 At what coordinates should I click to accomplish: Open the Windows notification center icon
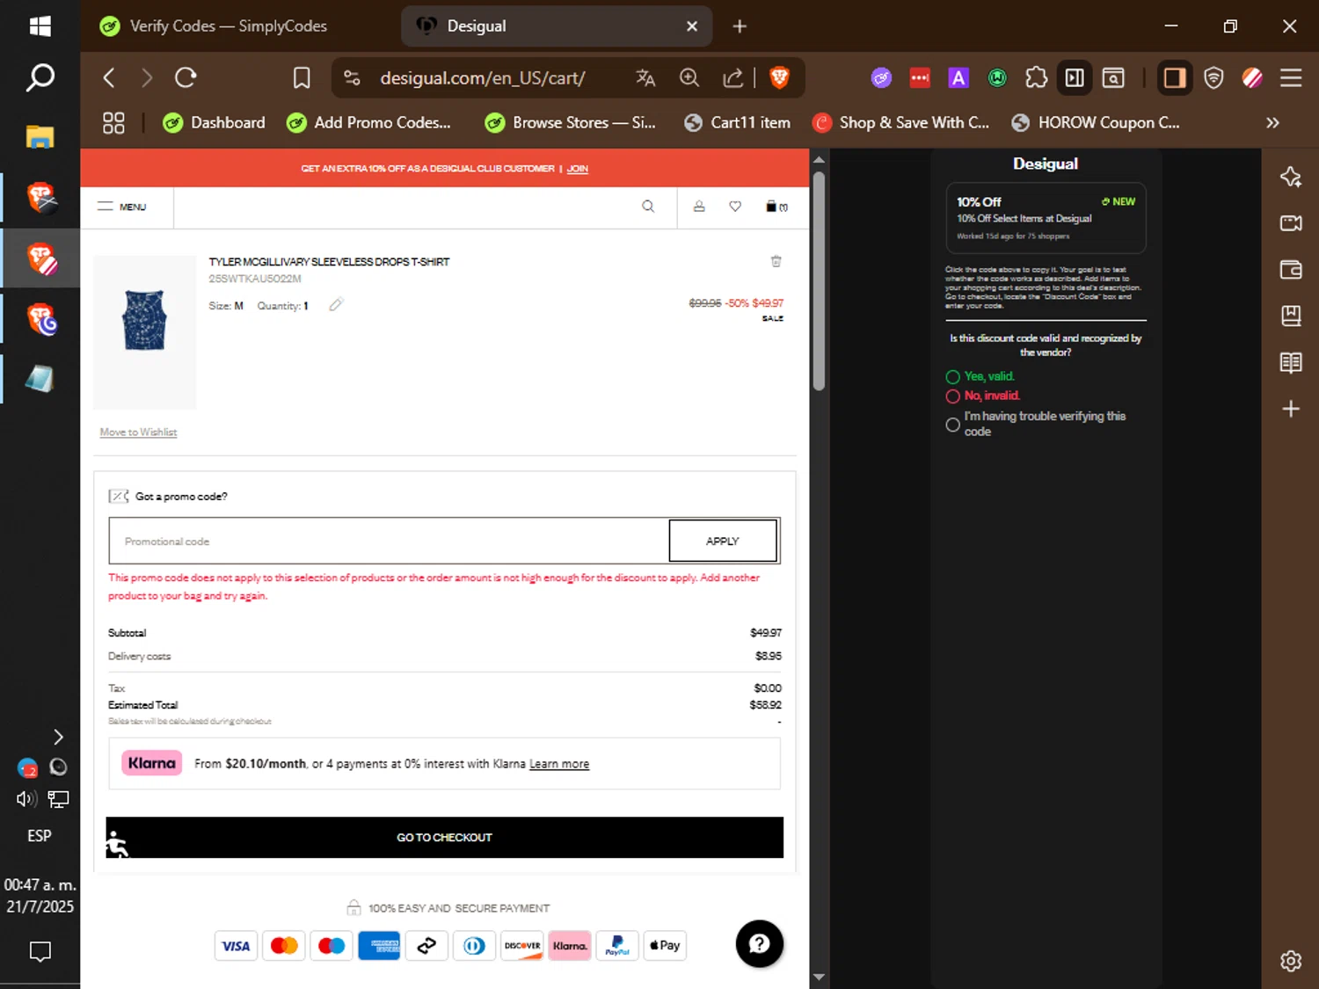[40, 951]
